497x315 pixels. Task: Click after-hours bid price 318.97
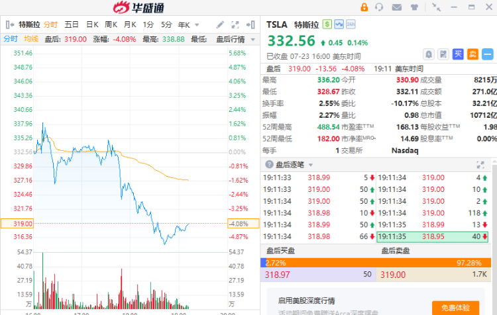(278, 275)
